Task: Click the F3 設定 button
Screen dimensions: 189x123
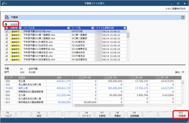Action: tap(39, 114)
